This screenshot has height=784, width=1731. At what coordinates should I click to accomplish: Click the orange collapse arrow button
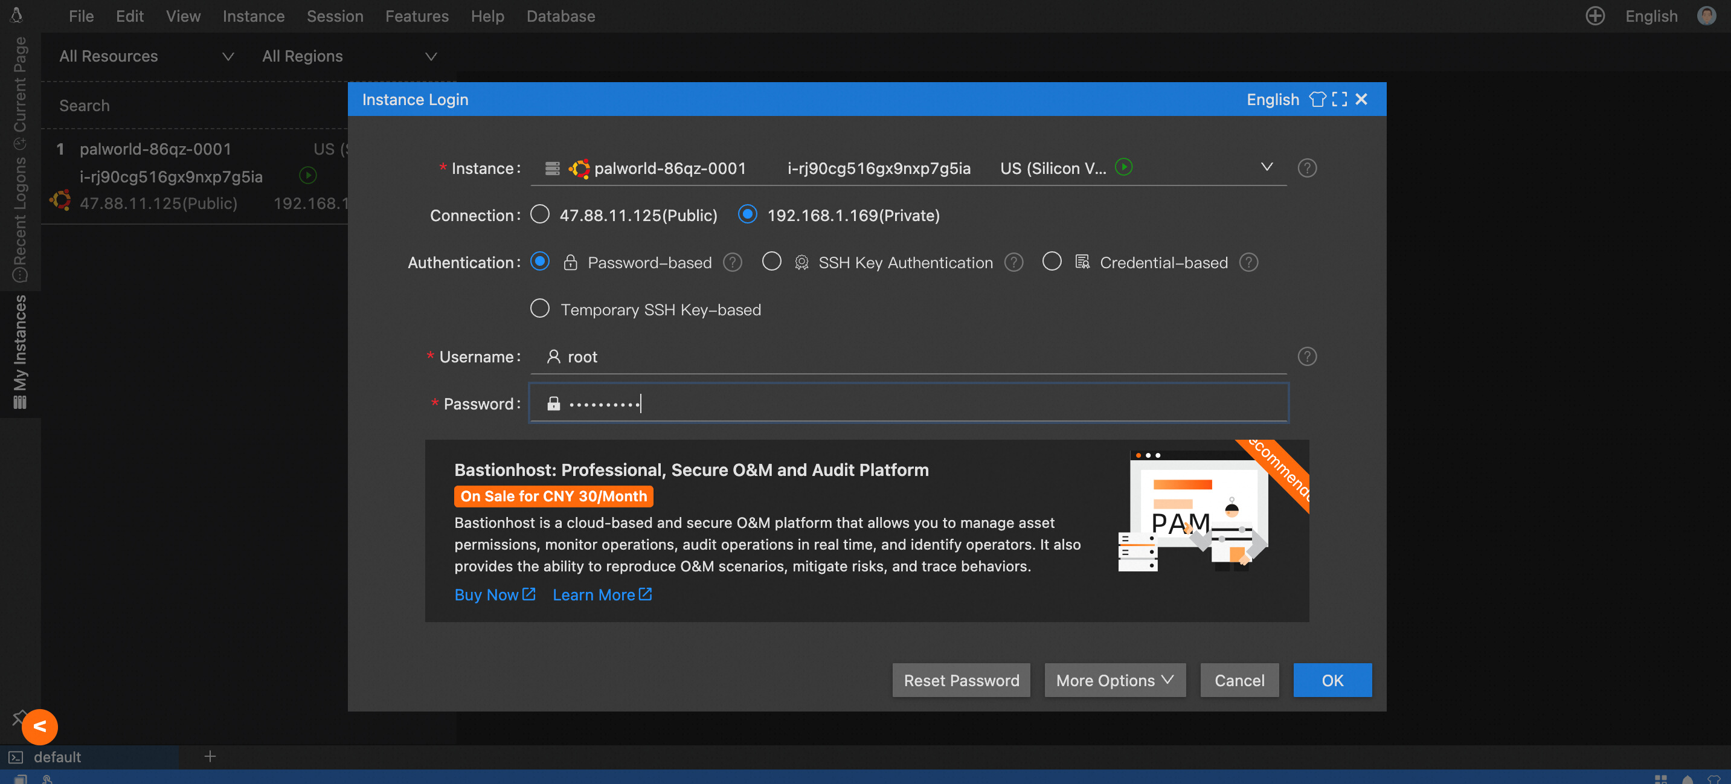pyautogui.click(x=40, y=726)
